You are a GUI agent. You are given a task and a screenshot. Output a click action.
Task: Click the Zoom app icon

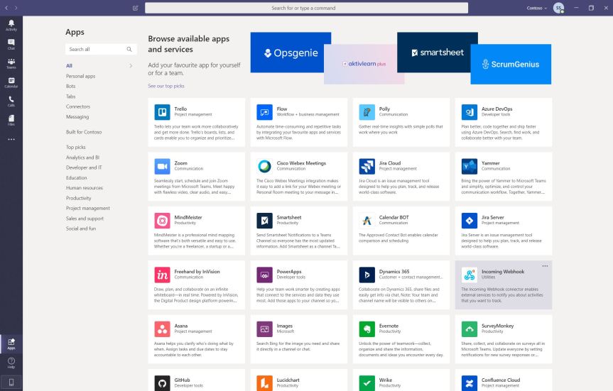(x=162, y=166)
